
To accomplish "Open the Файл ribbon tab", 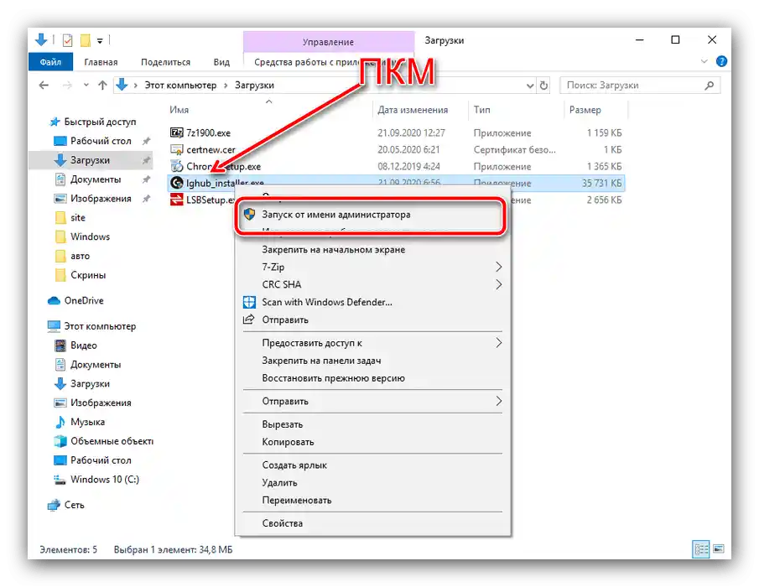I will coord(51,62).
